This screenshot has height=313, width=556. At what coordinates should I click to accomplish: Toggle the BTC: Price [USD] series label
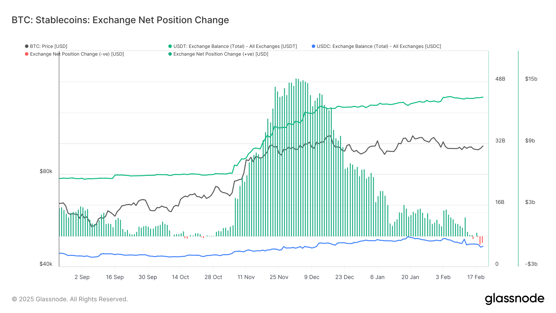click(x=48, y=46)
